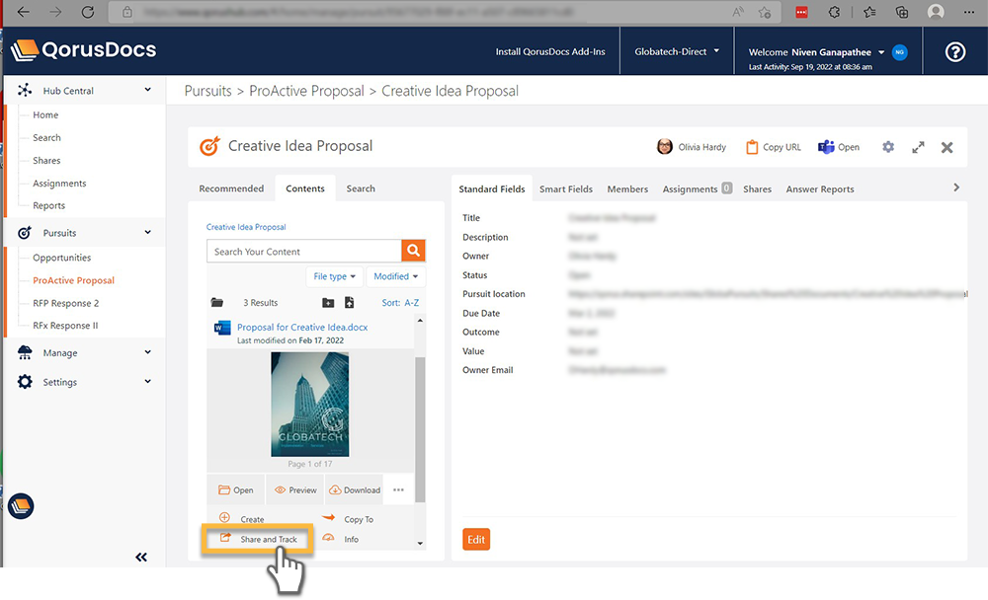The width and height of the screenshot is (988, 600).
Task: Expand the Settings section
Action: tap(147, 382)
